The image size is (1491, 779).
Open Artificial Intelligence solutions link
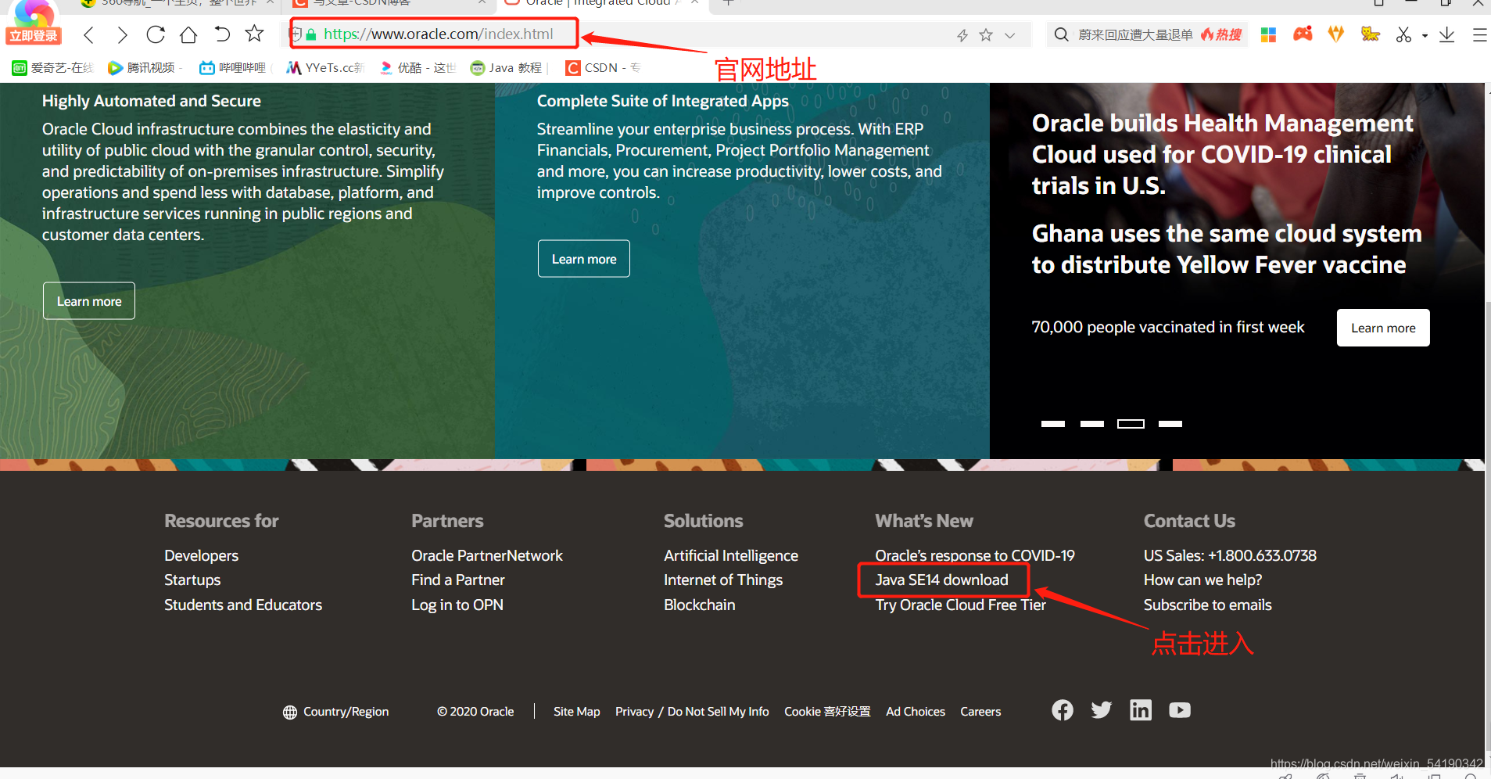pos(731,556)
